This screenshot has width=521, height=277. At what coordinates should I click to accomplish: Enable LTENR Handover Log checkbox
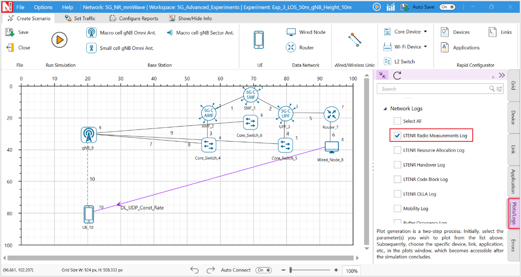pyautogui.click(x=397, y=165)
